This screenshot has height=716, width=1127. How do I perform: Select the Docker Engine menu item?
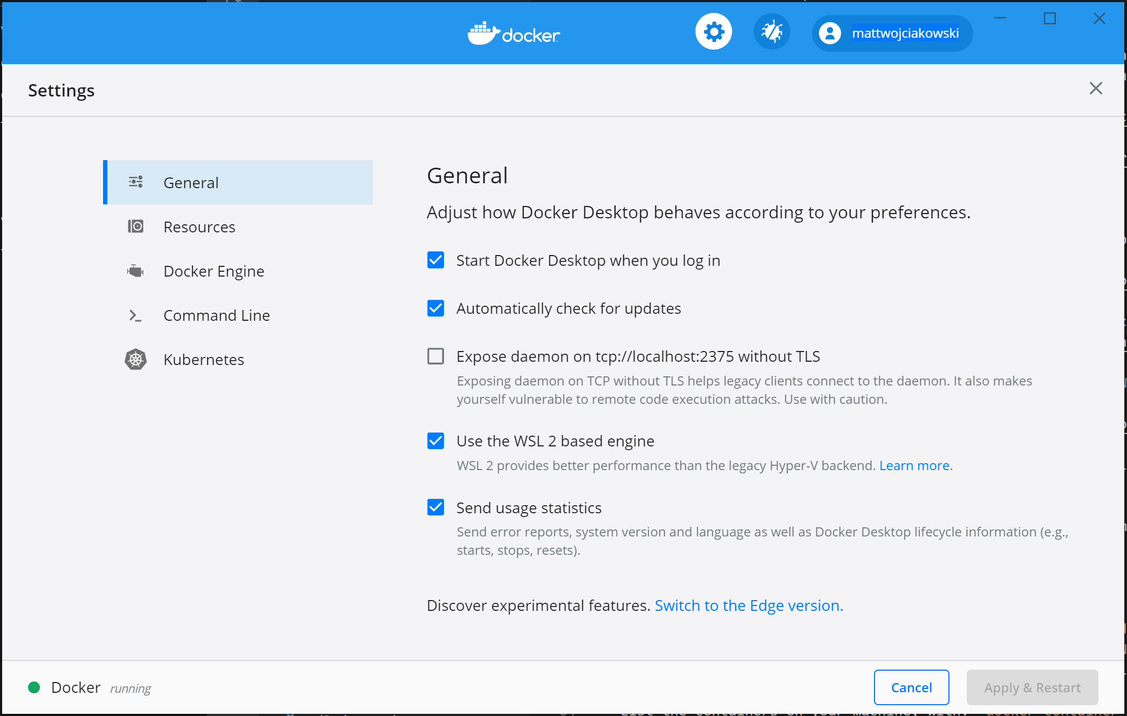[x=211, y=270]
